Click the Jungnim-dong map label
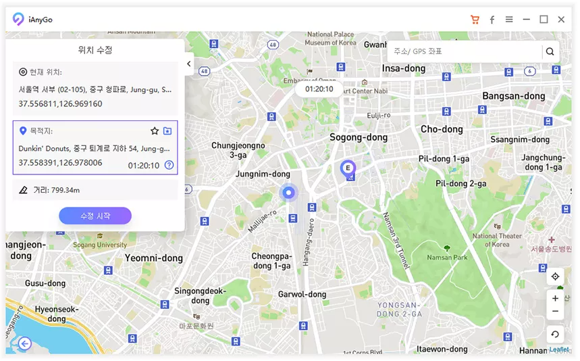 (x=263, y=174)
